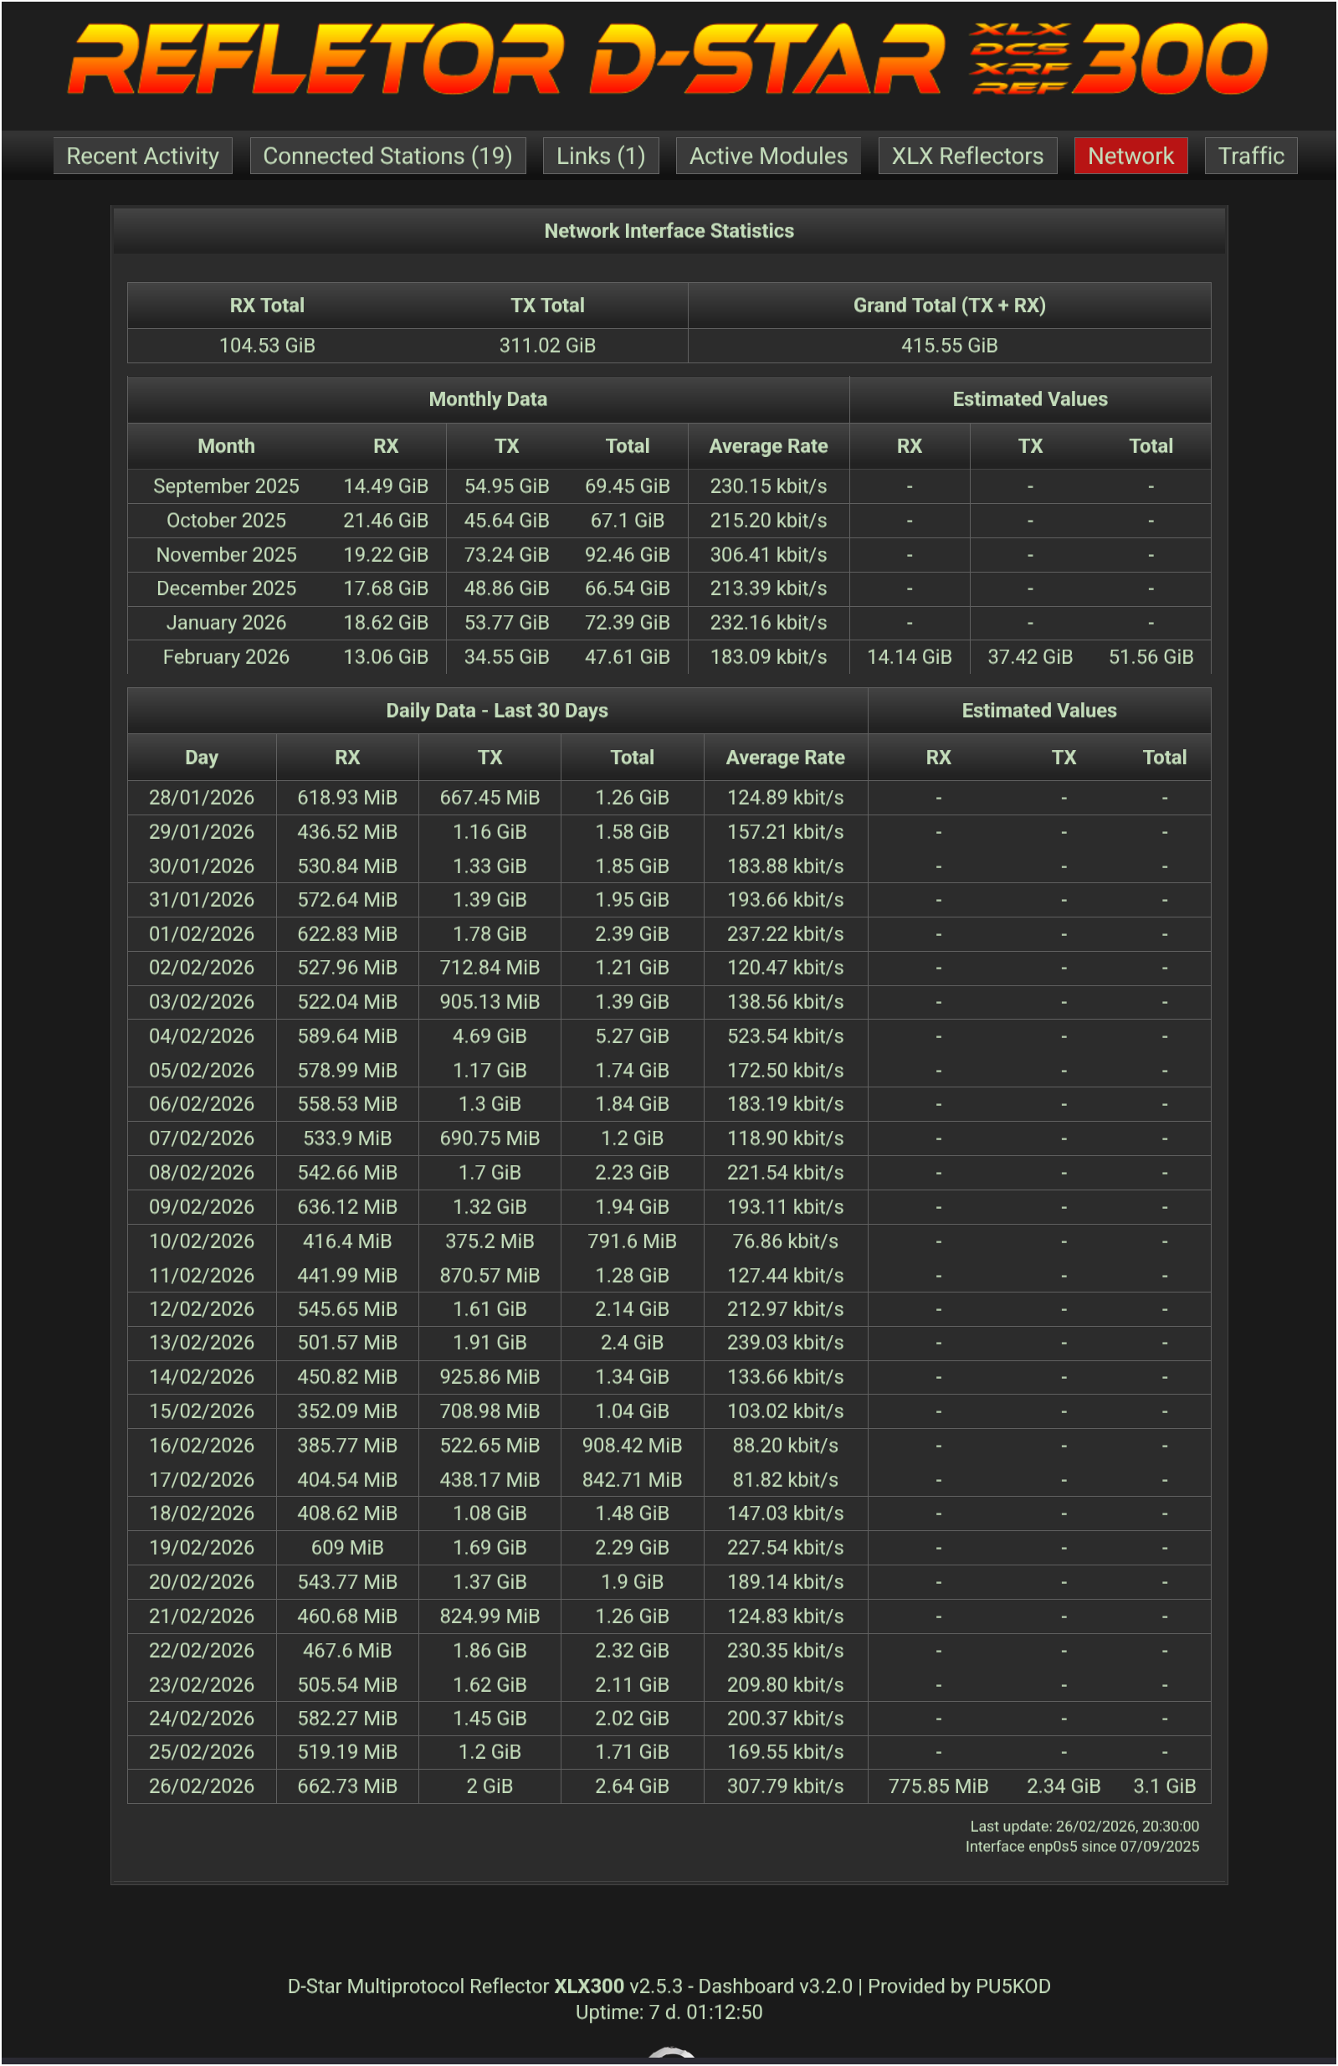Open the XLX Reflectors tab
This screenshot has height=2066, width=1338.
pos(966,157)
